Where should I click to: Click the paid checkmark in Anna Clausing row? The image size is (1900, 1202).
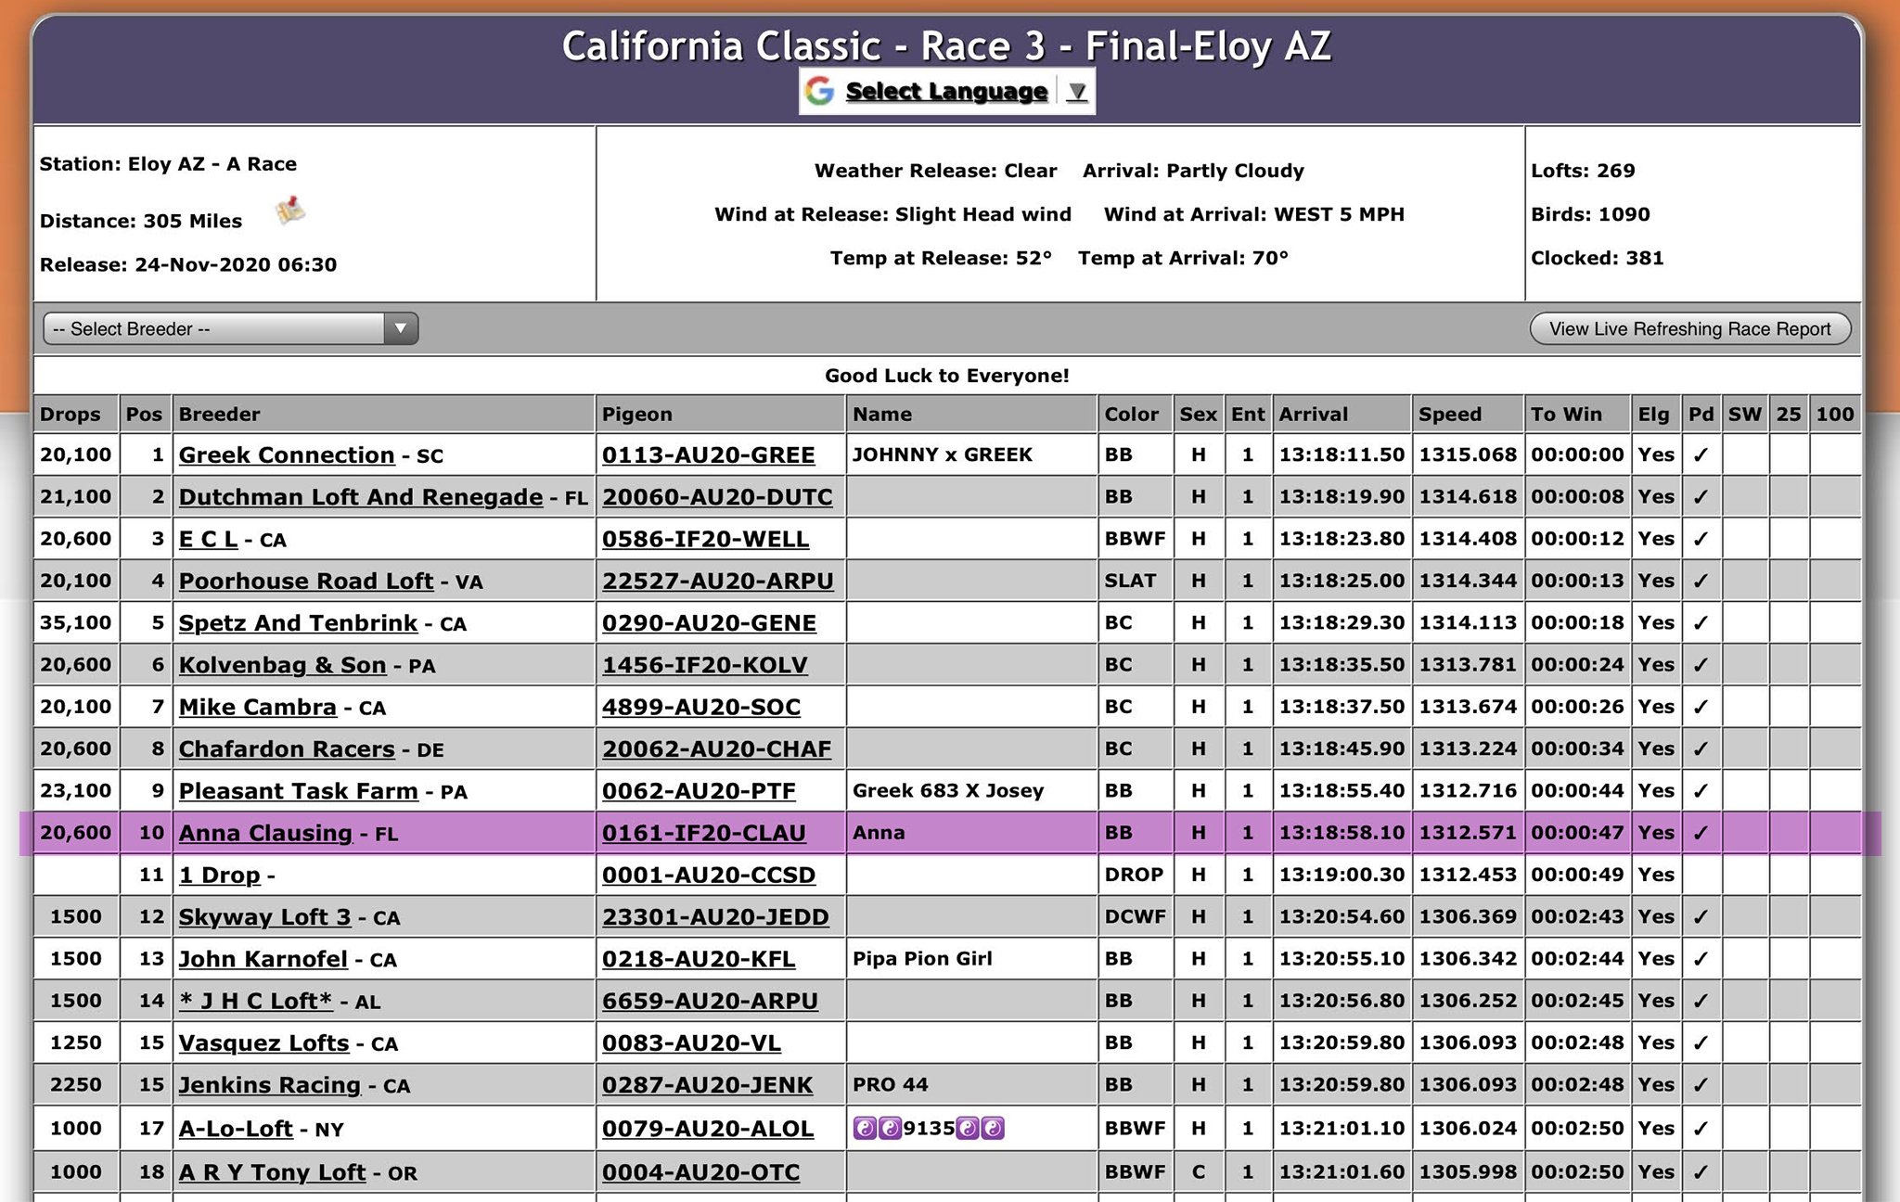click(x=1701, y=833)
